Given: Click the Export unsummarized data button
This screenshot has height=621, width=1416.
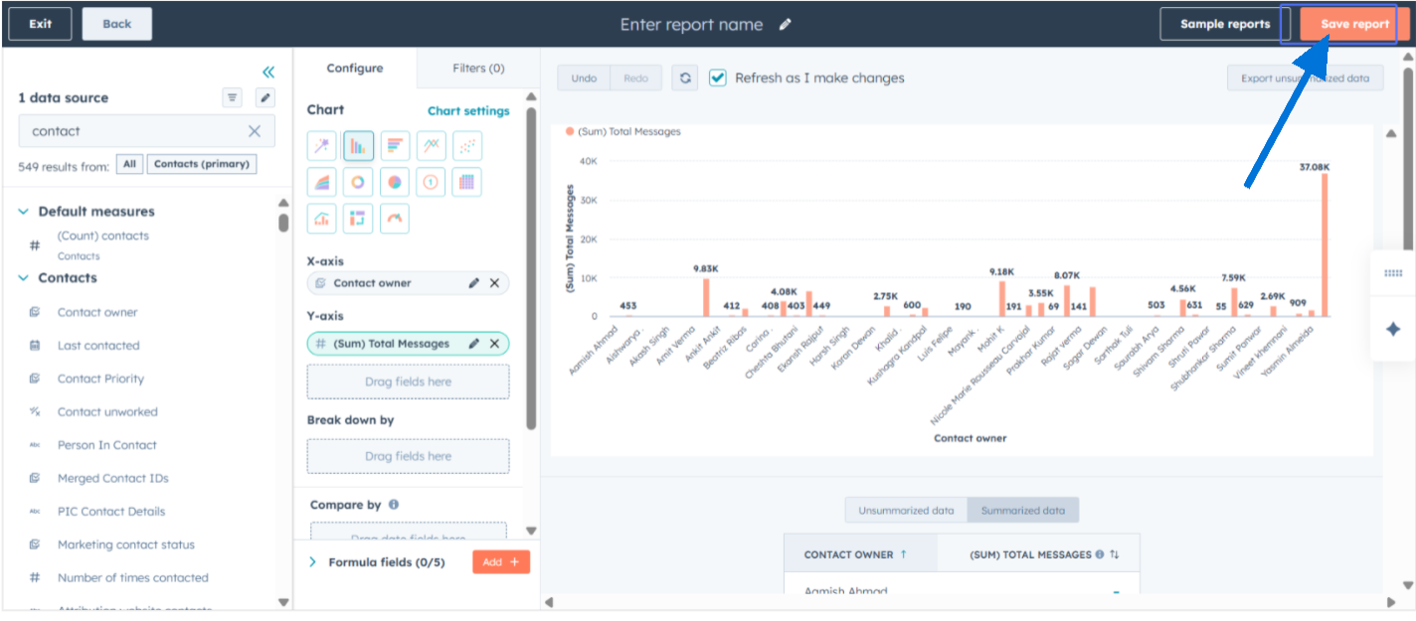Looking at the screenshot, I should tap(1305, 78).
